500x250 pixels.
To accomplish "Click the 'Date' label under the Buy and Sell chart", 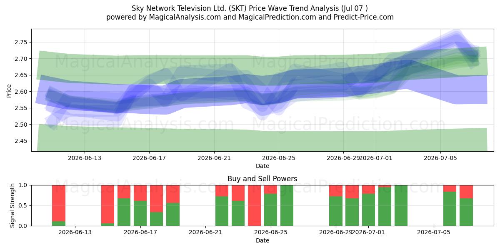I will (x=262, y=240).
